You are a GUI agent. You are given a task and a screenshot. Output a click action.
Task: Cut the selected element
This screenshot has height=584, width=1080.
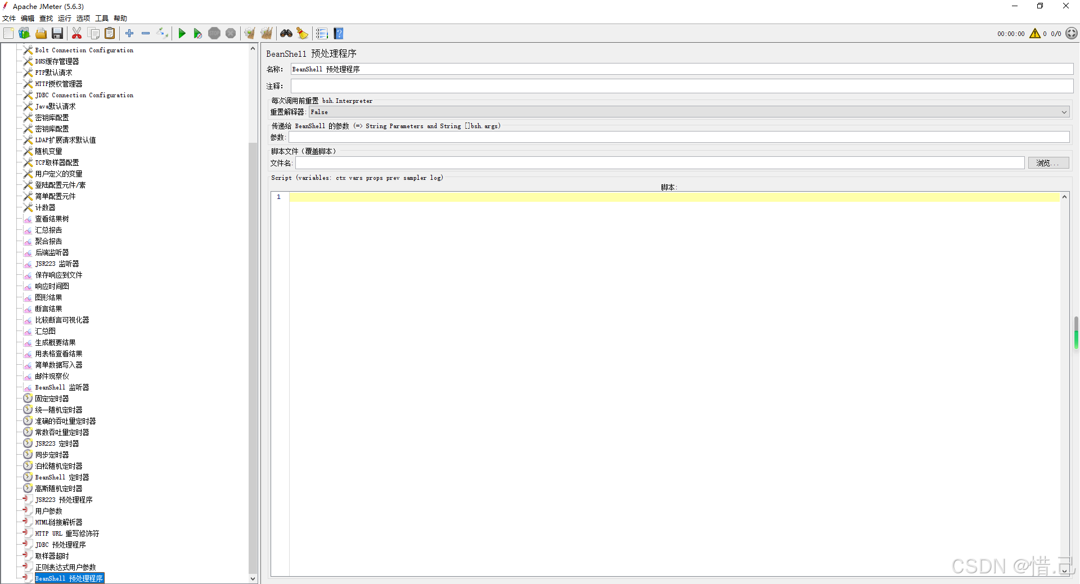point(77,34)
